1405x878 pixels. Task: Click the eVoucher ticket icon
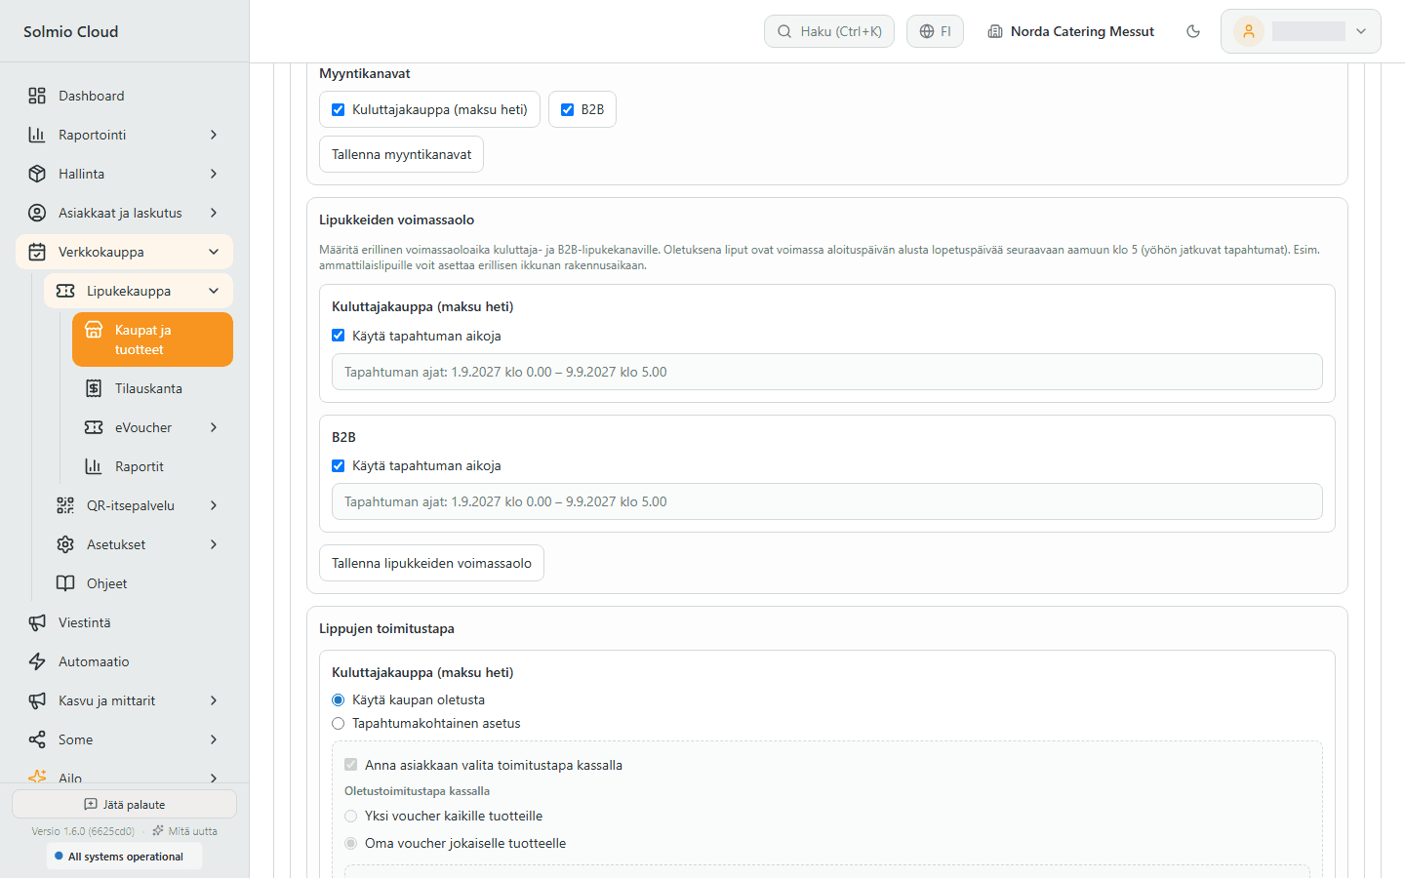(x=94, y=427)
